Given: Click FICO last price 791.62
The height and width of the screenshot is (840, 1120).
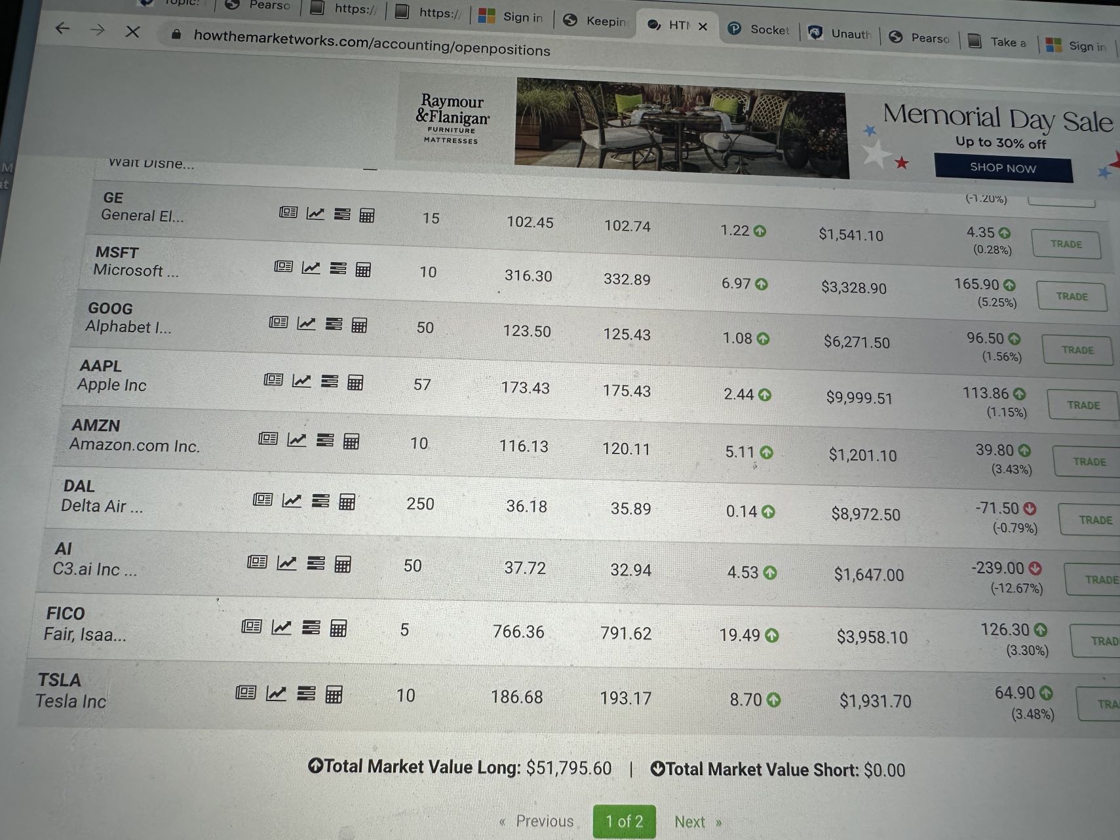Looking at the screenshot, I should click(626, 633).
